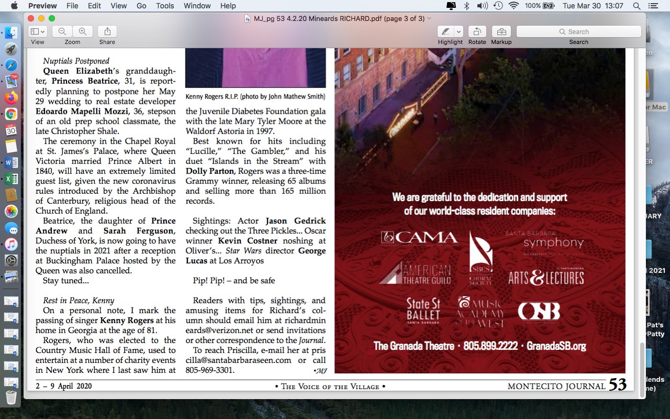Click the Nuptials Postponed heading
The image size is (670, 419).
[76, 61]
